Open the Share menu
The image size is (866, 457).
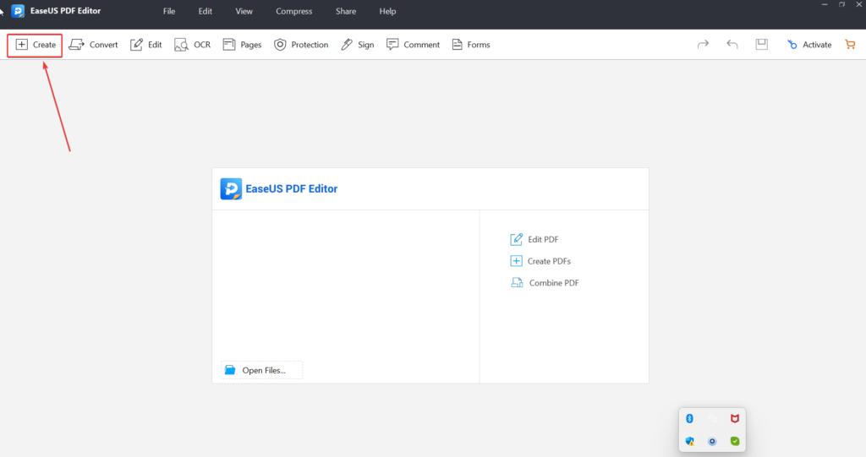(x=346, y=11)
